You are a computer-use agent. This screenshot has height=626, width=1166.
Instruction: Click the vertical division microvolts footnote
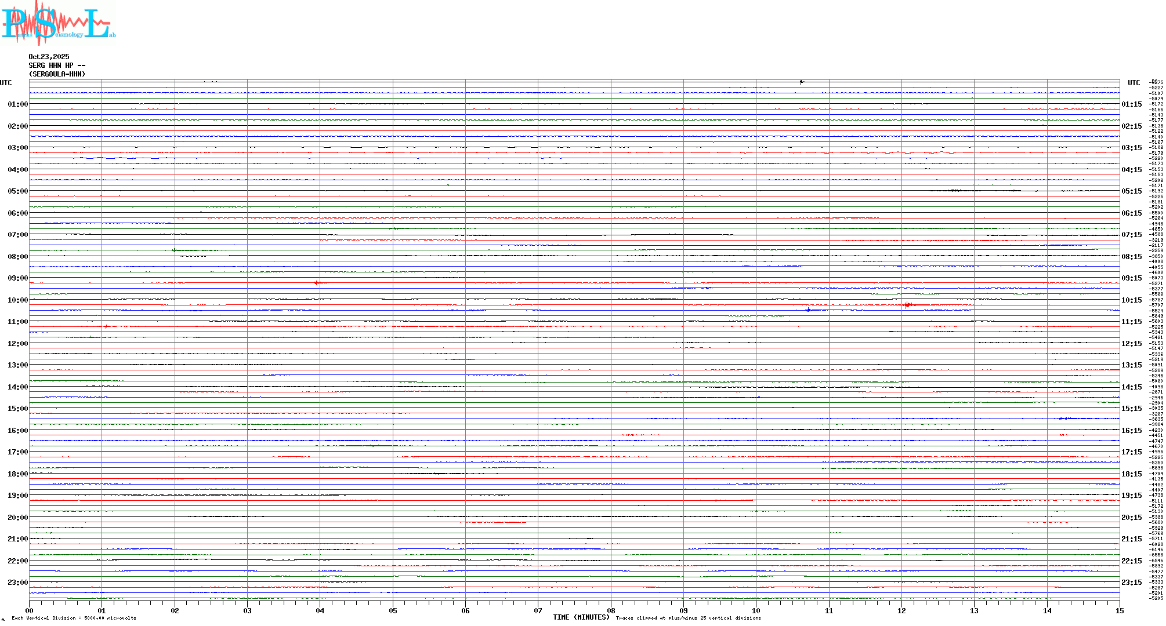pyautogui.click(x=74, y=618)
